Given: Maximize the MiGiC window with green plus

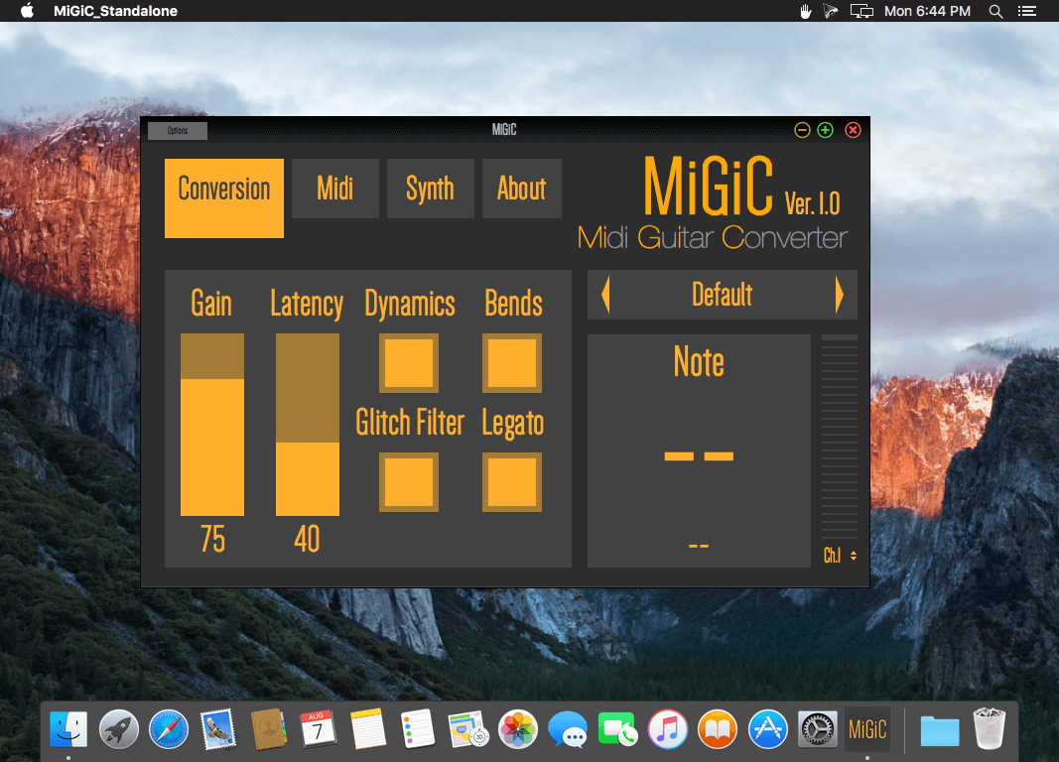Looking at the screenshot, I should (x=826, y=130).
